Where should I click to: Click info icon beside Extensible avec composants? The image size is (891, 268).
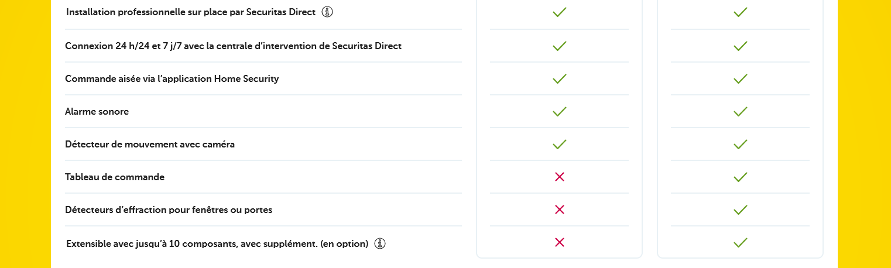[380, 243]
